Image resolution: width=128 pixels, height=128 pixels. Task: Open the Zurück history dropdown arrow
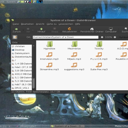click(23, 30)
